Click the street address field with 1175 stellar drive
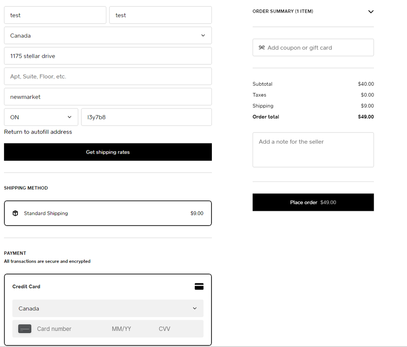The height and width of the screenshot is (347, 407). (x=108, y=56)
